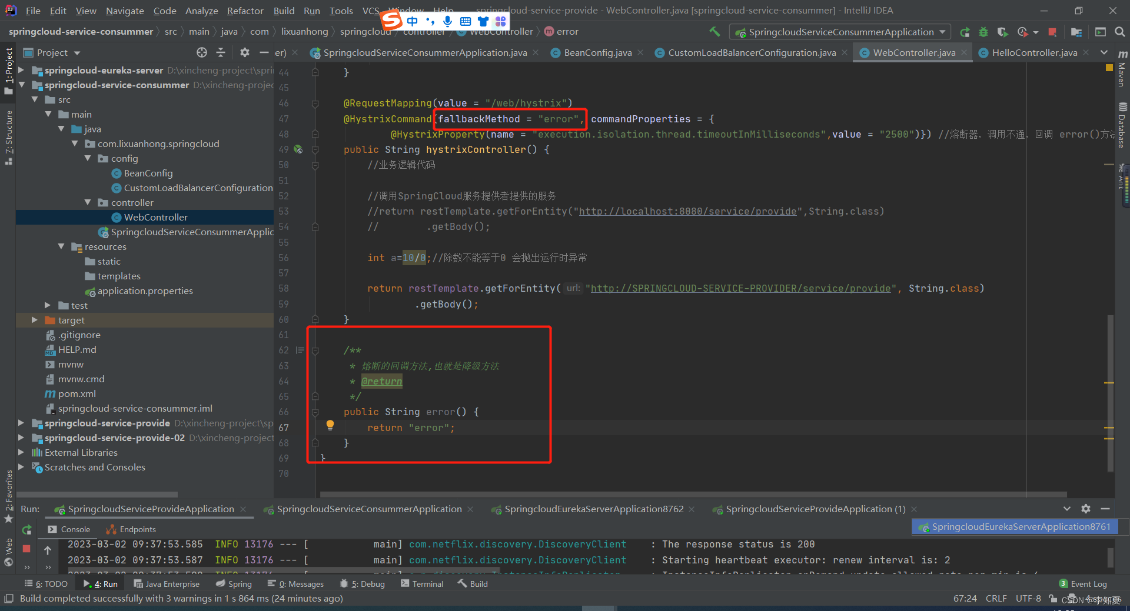This screenshot has height=611, width=1130.
Task: Open the Analyze menu
Action: tap(201, 11)
